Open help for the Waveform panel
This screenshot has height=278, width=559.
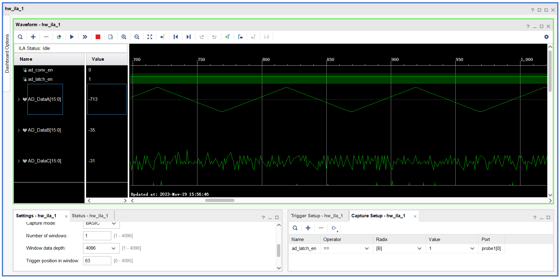click(x=528, y=27)
